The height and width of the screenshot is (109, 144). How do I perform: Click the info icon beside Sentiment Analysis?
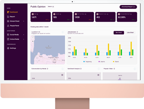coord(81,69)
